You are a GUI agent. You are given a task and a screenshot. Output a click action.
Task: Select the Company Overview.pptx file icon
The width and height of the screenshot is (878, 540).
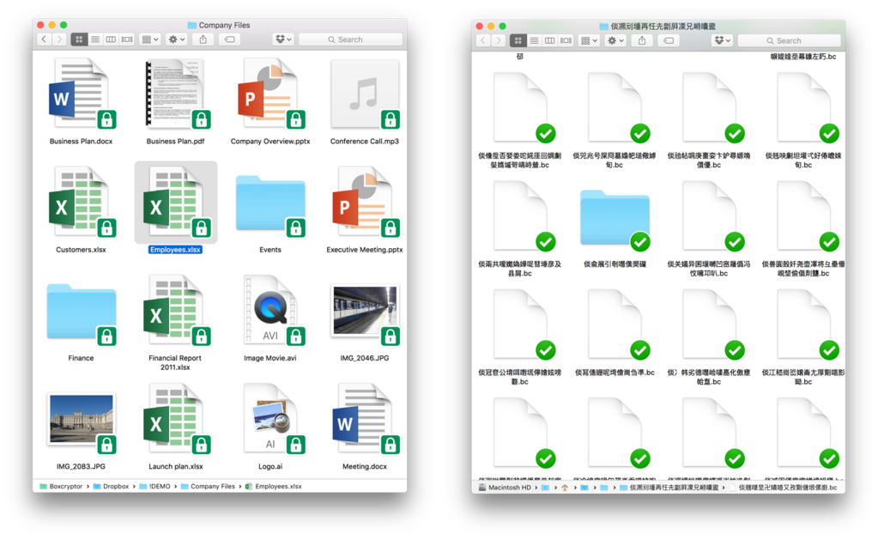tap(269, 94)
